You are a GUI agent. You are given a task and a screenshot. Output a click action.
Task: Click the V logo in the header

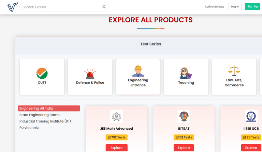click(13, 7)
